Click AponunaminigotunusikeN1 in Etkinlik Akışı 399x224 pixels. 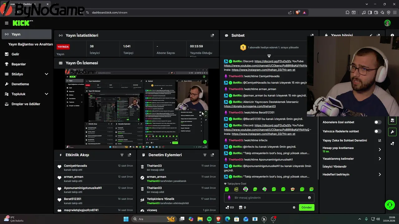tap(83, 188)
